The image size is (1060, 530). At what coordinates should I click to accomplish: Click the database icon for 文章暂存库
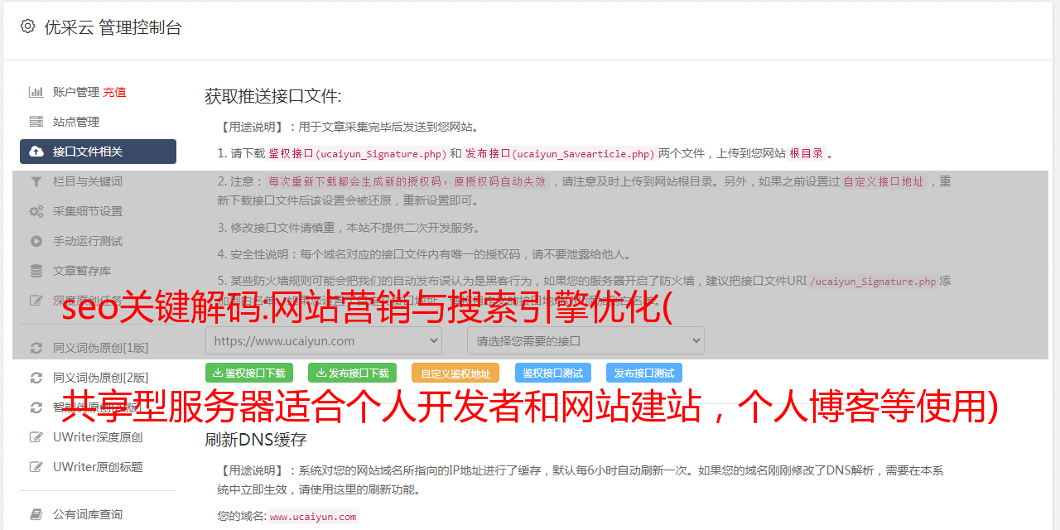[36, 271]
